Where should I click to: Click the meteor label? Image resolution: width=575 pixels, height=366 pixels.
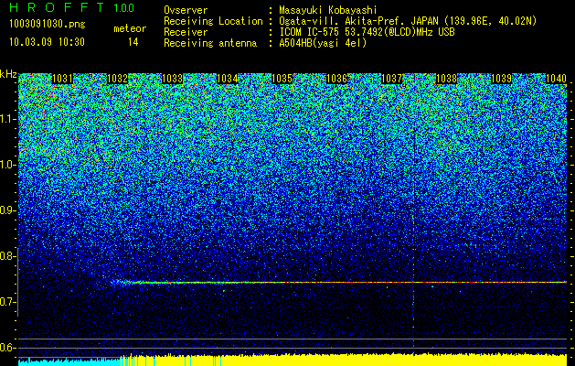click(x=130, y=28)
